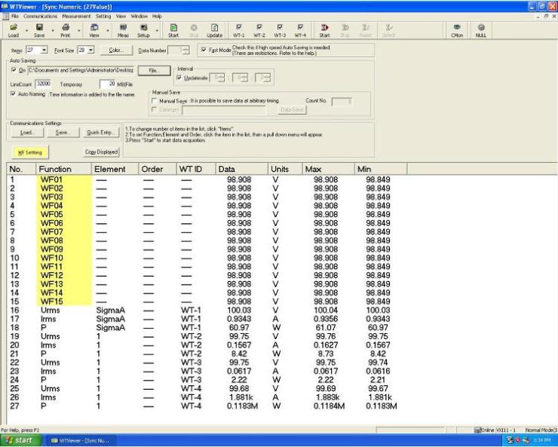Toggle the WT-2 toolbar checkbox
This screenshot has height=447, width=558.
coord(259,26)
